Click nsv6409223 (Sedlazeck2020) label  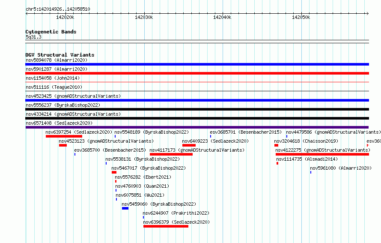coord(215,141)
